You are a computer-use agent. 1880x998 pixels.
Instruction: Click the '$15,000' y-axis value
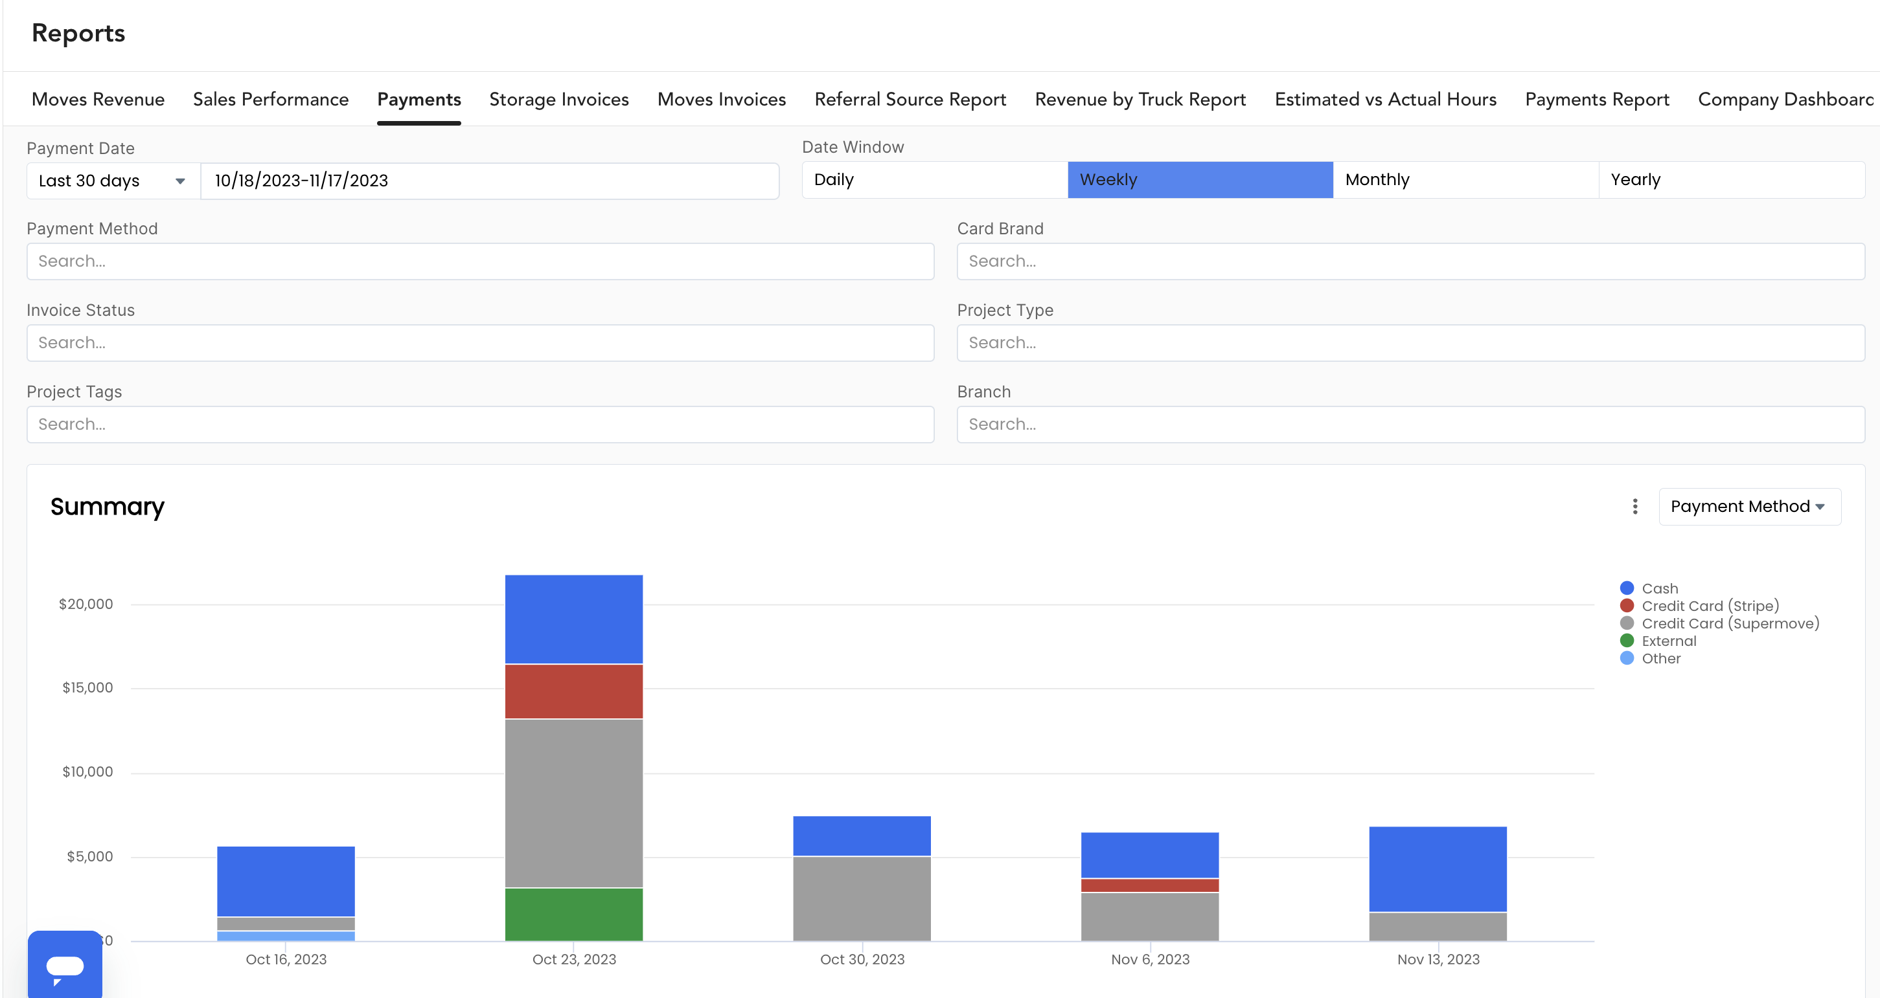87,687
